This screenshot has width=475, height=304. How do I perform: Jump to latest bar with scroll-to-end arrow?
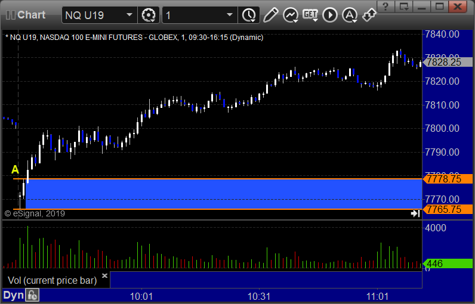point(415,213)
